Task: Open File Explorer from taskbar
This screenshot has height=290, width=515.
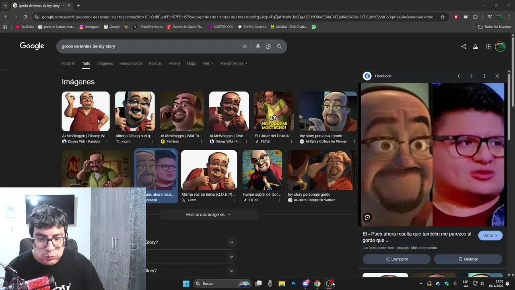Action: click(x=282, y=284)
